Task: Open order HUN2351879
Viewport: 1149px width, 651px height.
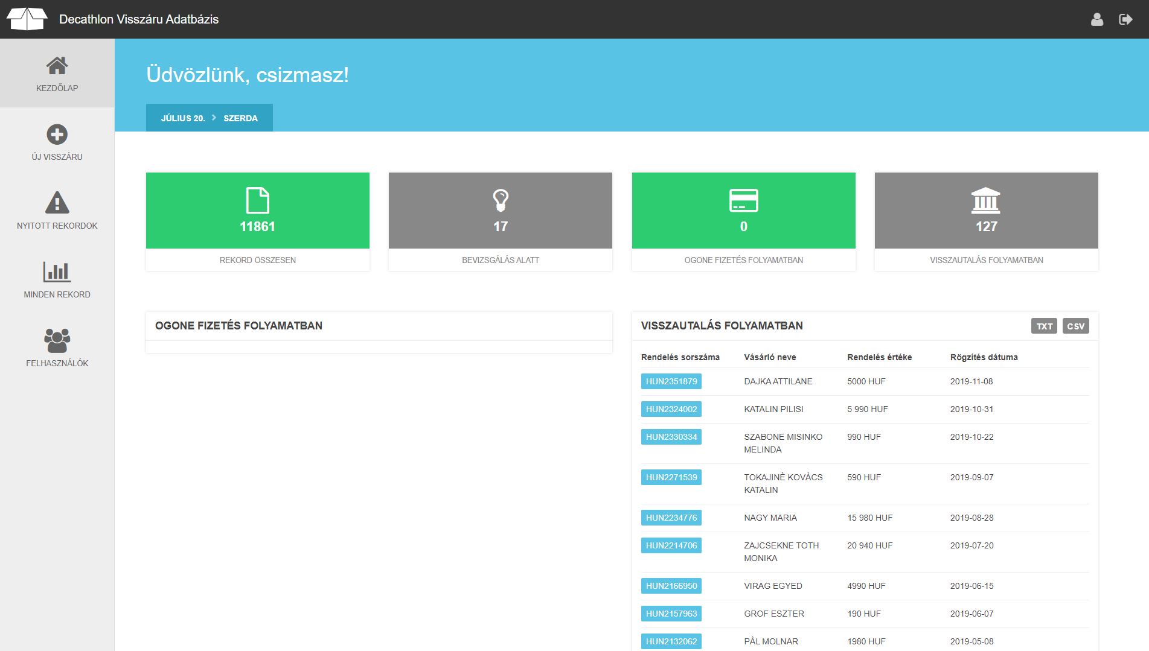Action: [x=671, y=381]
